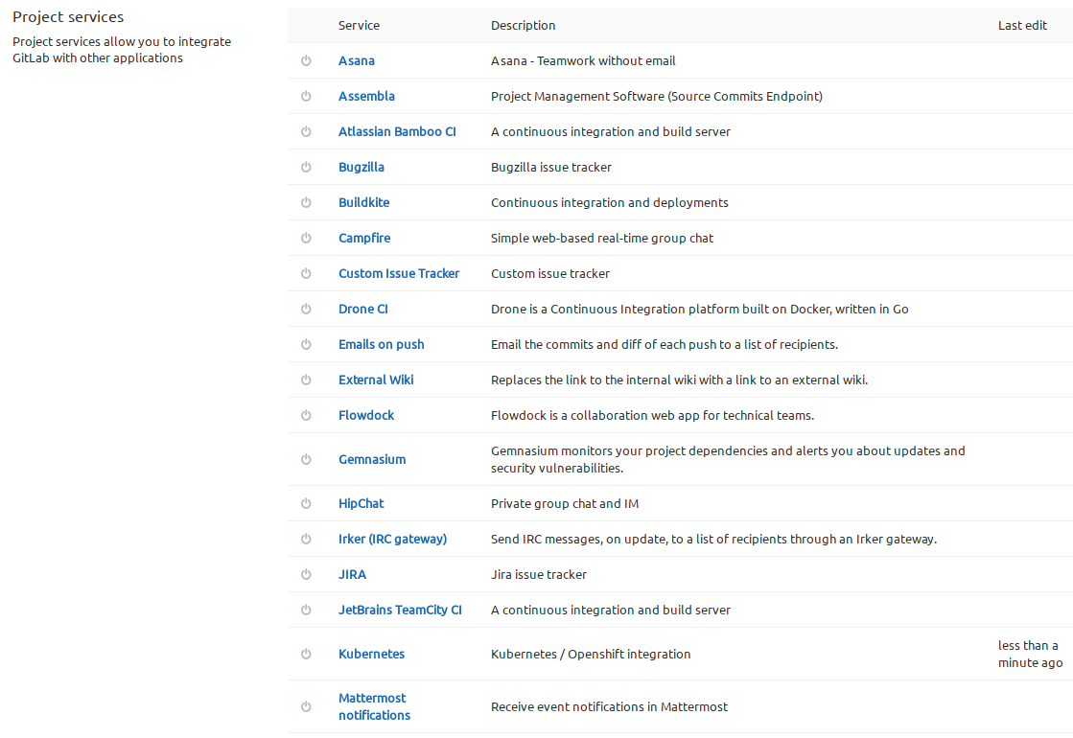Select the power icon beside Kubernetes

click(306, 654)
